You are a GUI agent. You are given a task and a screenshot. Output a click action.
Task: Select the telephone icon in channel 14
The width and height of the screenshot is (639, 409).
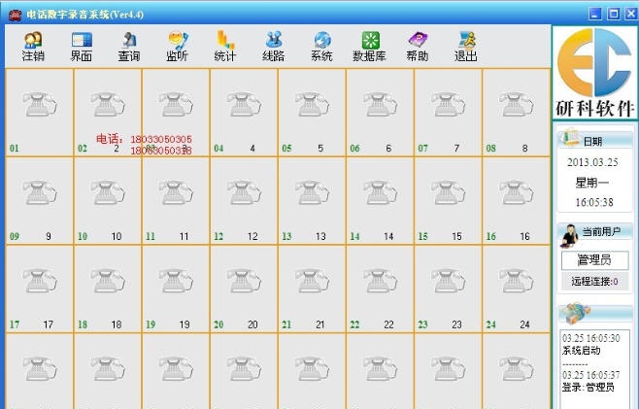380,192
